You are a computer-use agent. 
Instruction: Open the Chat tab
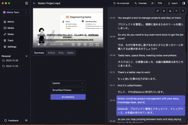point(61,53)
